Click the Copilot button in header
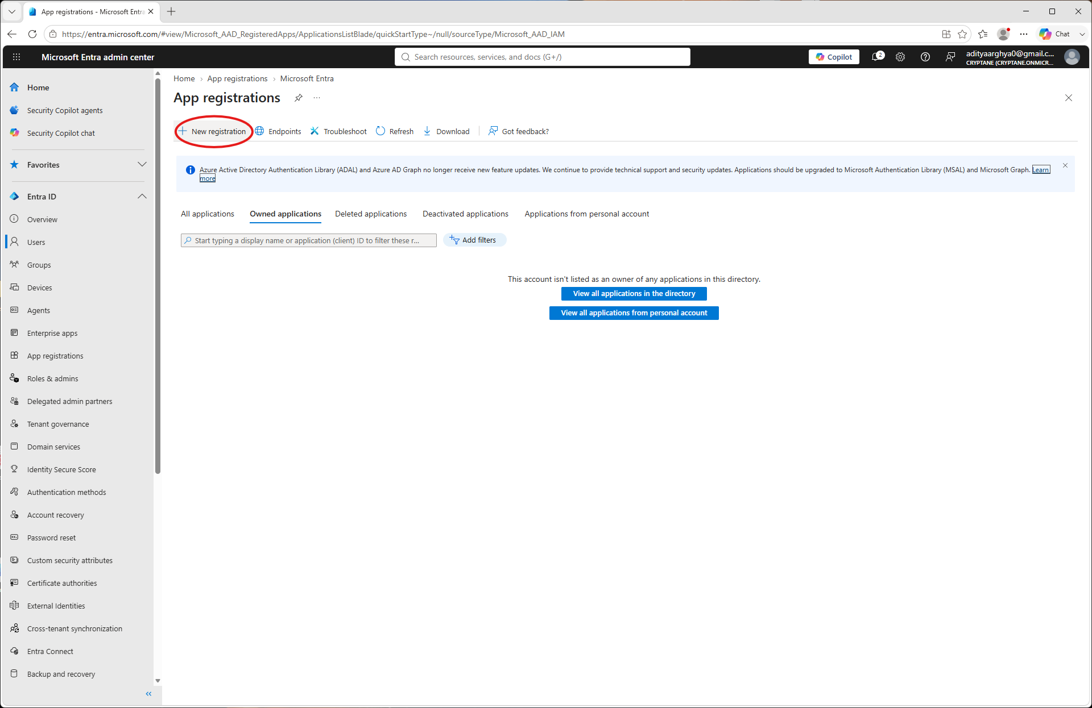 pyautogui.click(x=834, y=57)
